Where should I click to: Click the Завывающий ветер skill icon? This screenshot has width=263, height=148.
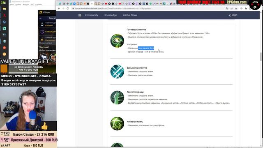(x=117, y=72)
